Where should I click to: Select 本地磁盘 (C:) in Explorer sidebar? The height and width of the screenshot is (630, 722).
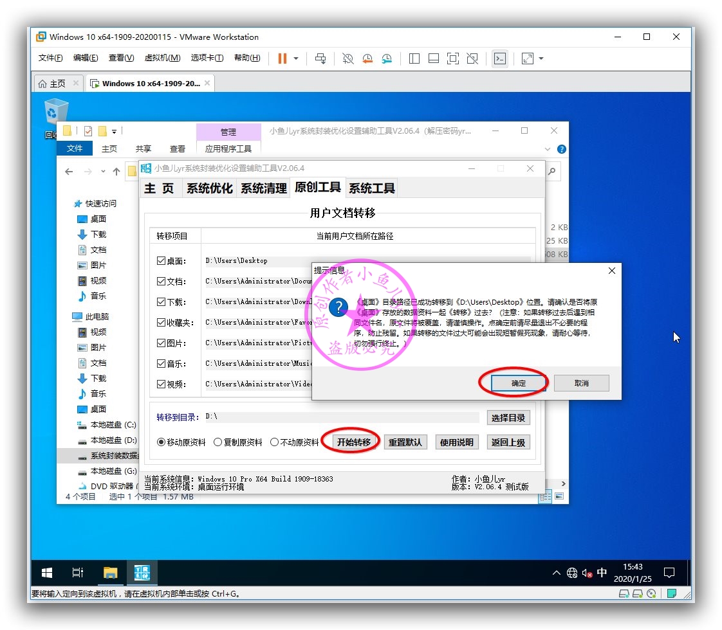[107, 424]
